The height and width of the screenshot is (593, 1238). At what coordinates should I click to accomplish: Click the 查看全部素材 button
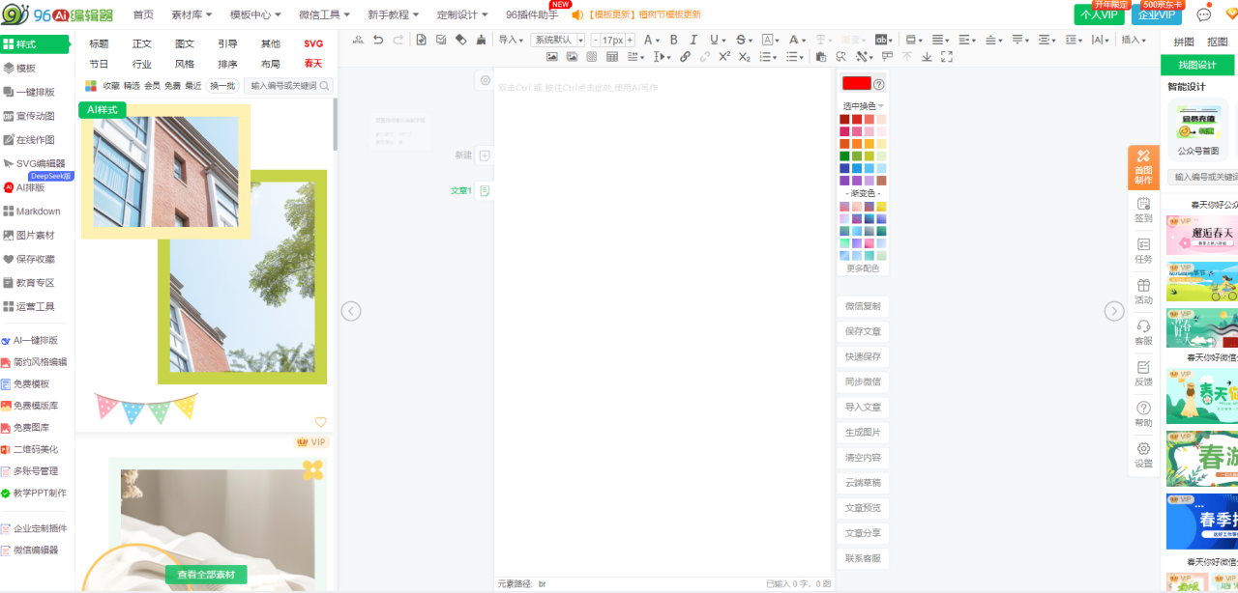(205, 575)
